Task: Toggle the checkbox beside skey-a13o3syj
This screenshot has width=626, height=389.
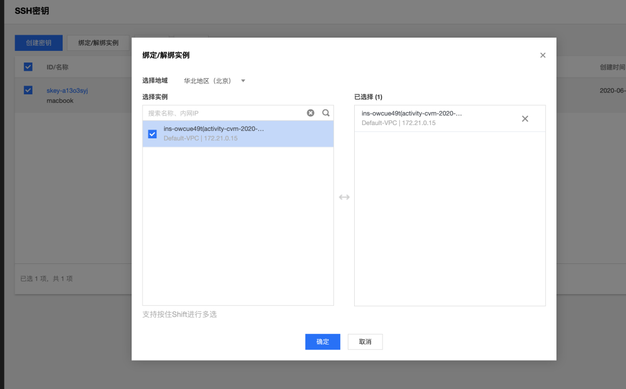Action: coord(28,90)
